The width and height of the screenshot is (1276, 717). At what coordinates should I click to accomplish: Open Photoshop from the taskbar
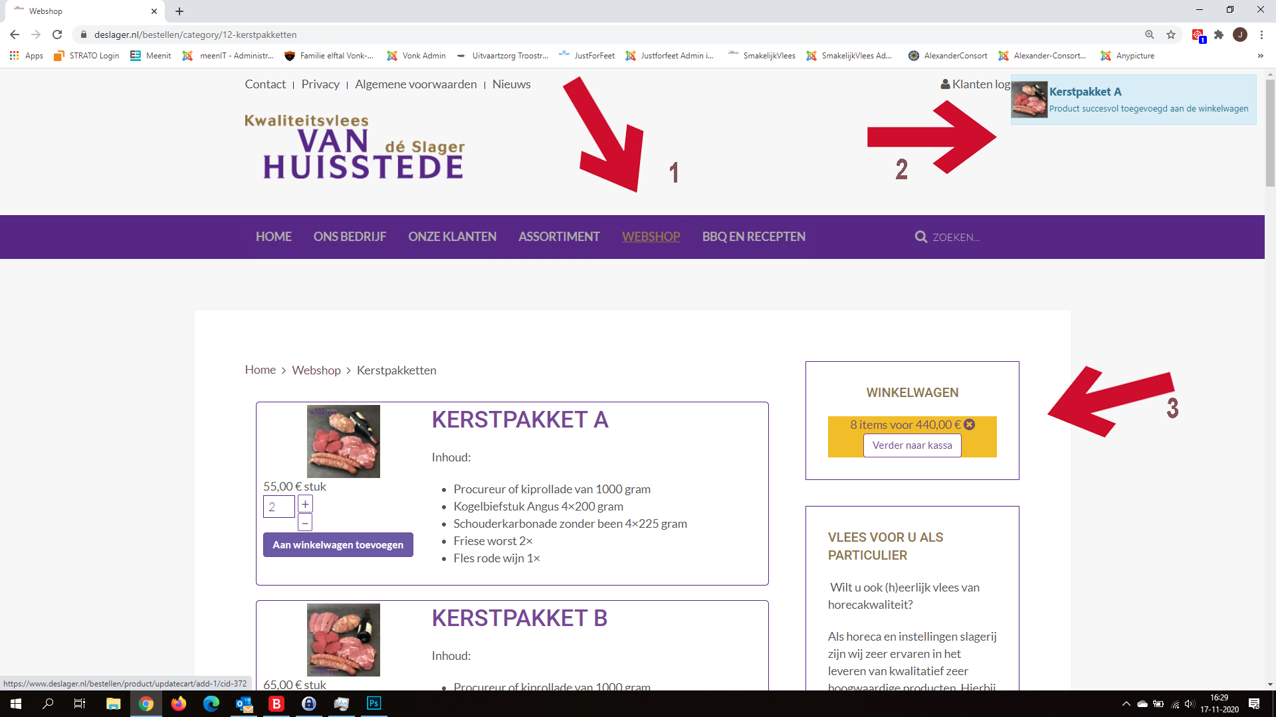point(373,703)
